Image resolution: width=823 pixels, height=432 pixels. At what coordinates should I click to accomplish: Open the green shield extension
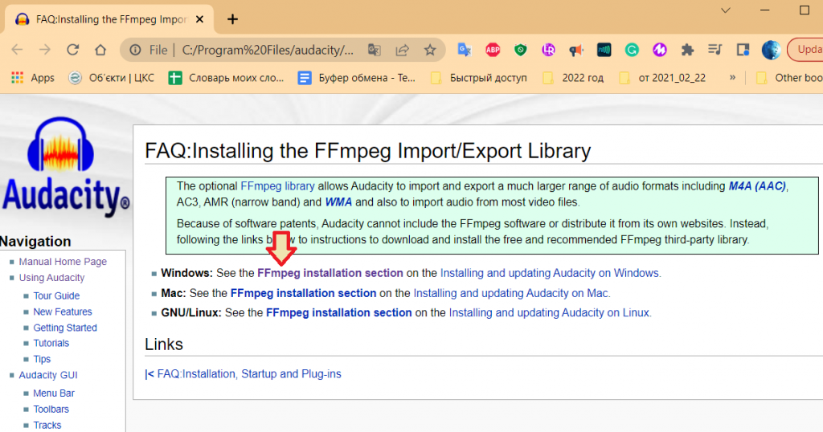pyautogui.click(x=520, y=50)
